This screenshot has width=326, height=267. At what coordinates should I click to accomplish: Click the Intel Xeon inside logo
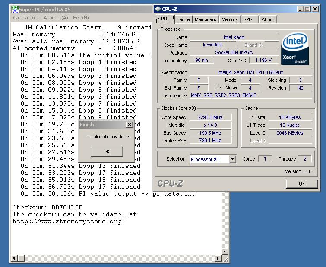coord(295,48)
